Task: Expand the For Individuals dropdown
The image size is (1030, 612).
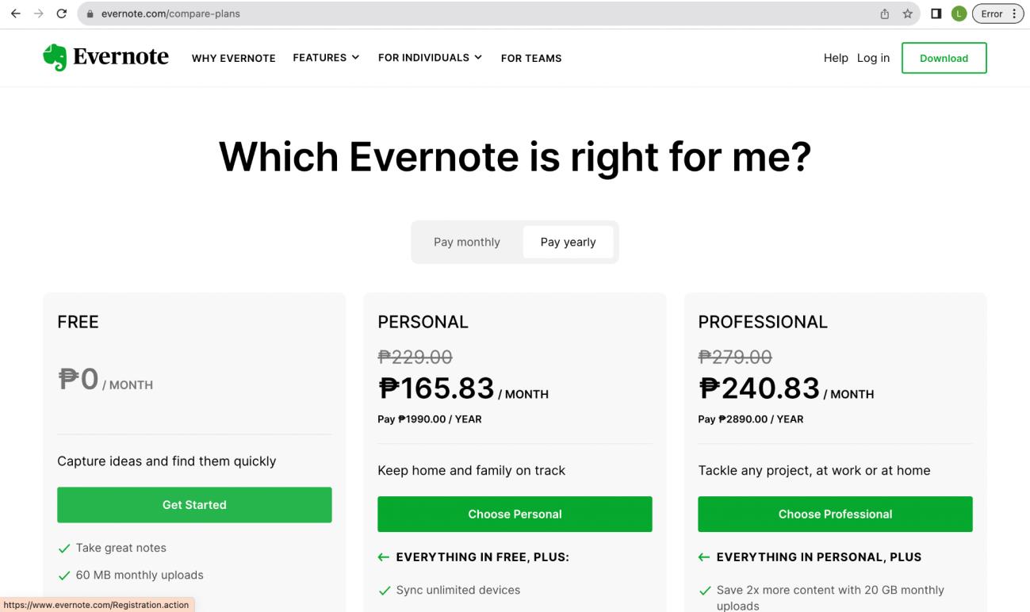Action: click(x=430, y=58)
